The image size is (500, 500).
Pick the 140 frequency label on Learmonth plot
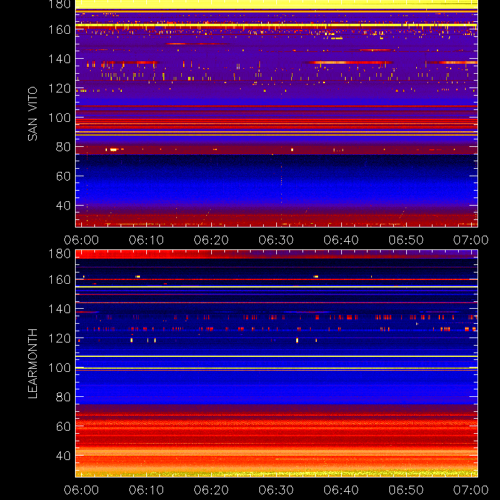tap(59, 309)
